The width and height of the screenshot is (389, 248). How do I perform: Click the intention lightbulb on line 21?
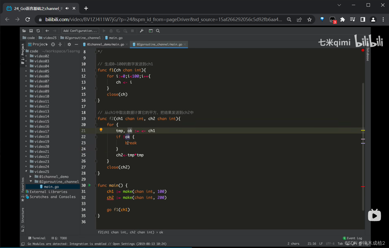pos(101,130)
